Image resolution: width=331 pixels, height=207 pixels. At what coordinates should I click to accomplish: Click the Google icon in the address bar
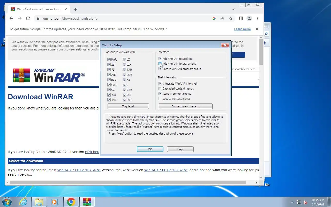(x=214, y=18)
